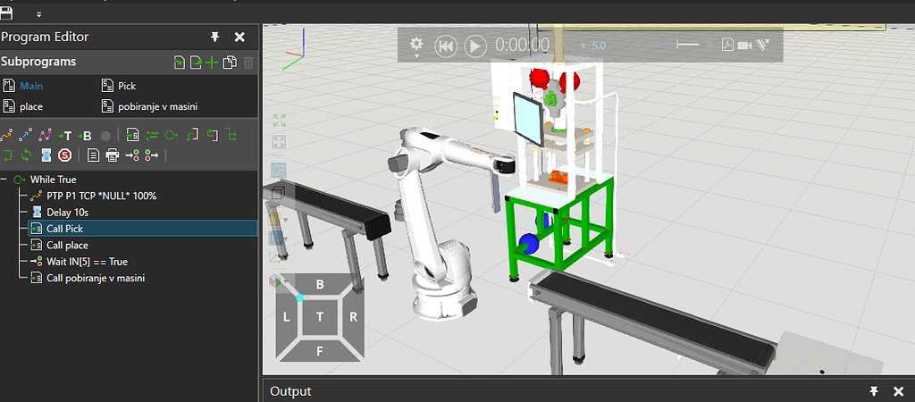Switch to the pobiranje v masini subprogram
The height and width of the screenshot is (402, 915).
157,106
